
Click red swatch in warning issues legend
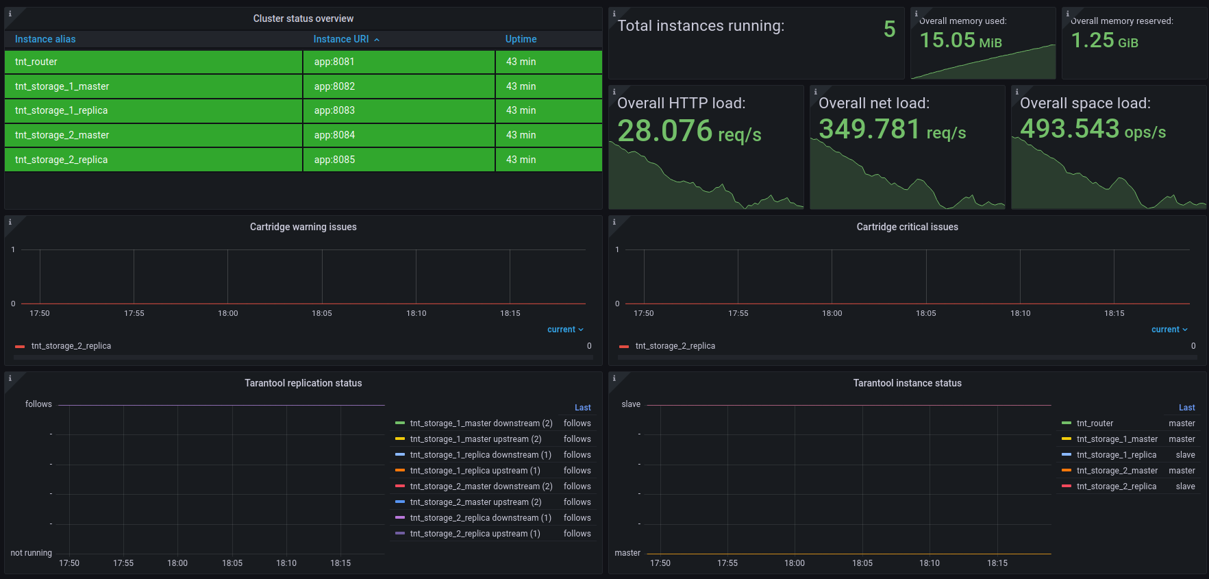click(20, 347)
